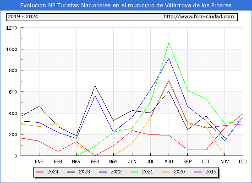This screenshot has width=252, height=183.
Task: Click the MAY month axis label
Action: coord(114,161)
